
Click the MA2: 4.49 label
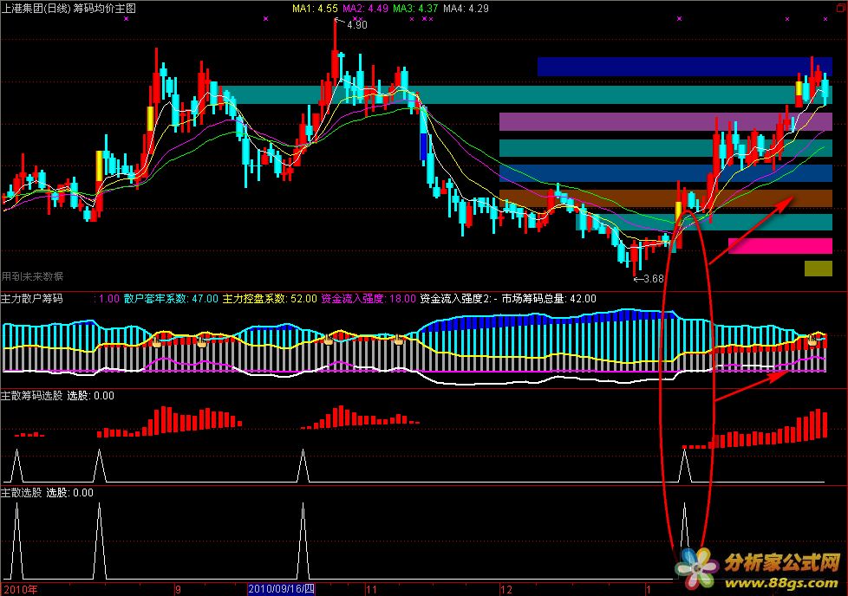point(365,8)
